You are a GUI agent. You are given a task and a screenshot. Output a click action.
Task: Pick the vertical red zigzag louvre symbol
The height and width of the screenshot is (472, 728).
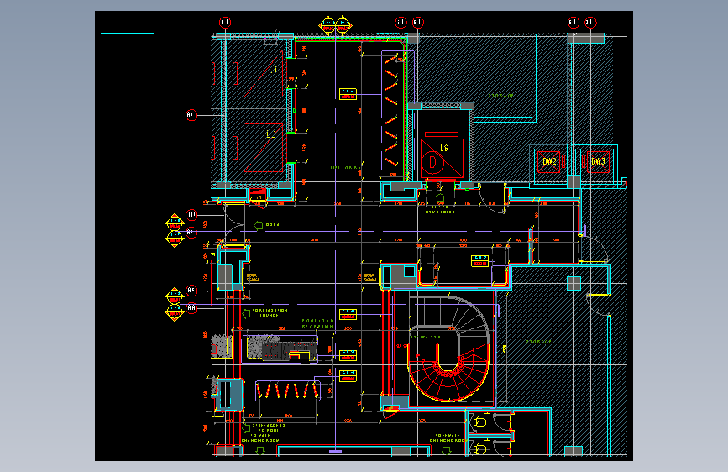391,111
